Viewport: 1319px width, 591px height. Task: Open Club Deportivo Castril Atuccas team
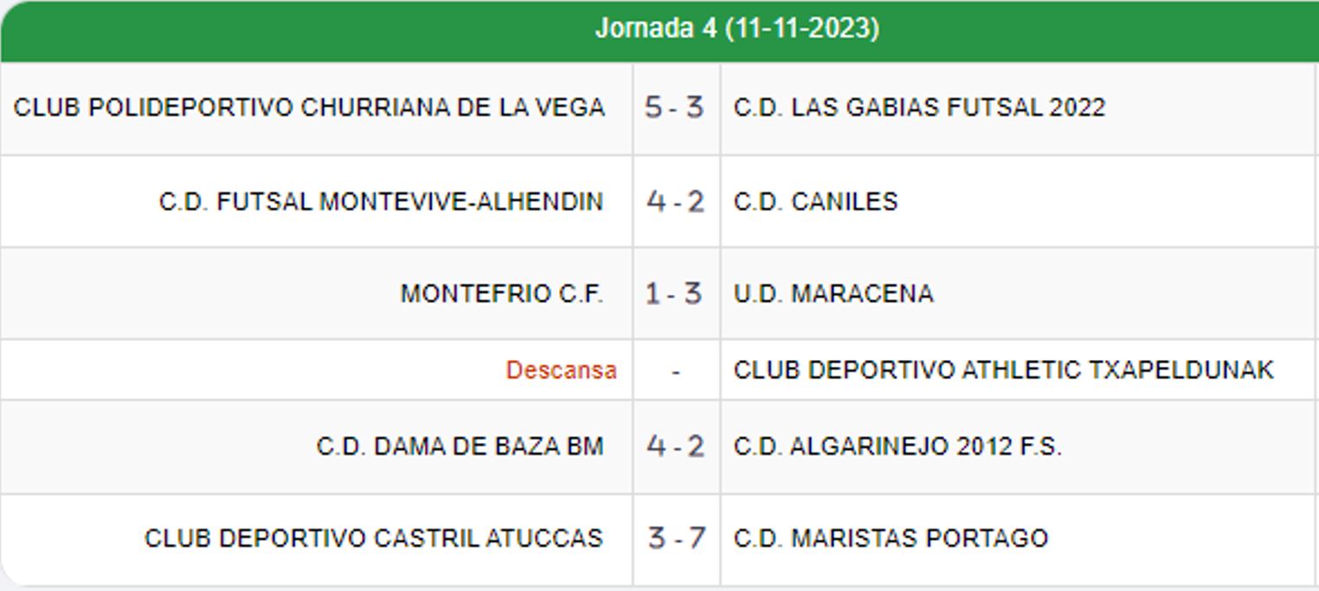coord(373,538)
